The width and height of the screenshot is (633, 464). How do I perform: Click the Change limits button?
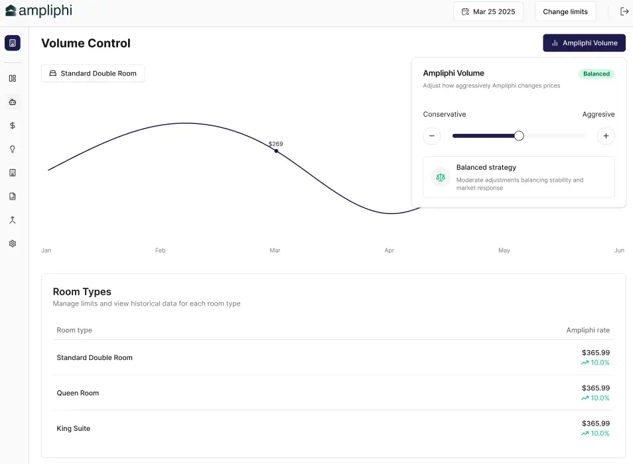pyautogui.click(x=565, y=11)
